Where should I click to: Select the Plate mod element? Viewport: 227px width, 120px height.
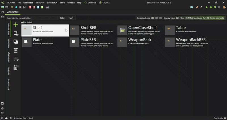click(x=45, y=42)
